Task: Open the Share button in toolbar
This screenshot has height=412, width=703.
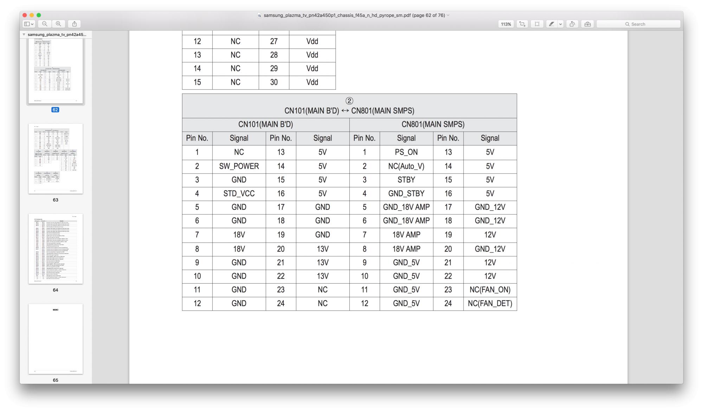Action: coord(74,24)
